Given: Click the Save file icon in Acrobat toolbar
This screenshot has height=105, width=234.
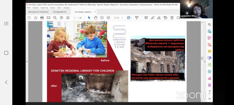Looking at the screenshot, I should click(x=29, y=18).
